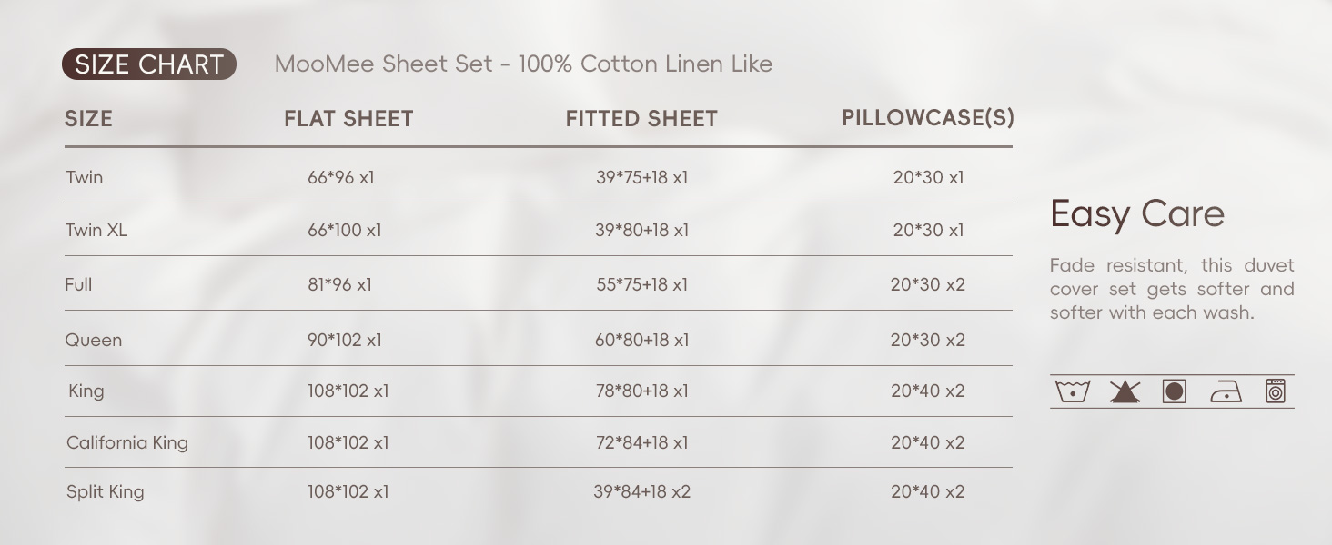Image resolution: width=1332 pixels, height=545 pixels.
Task: Click the tumble dry square icon
Action: click(1175, 391)
